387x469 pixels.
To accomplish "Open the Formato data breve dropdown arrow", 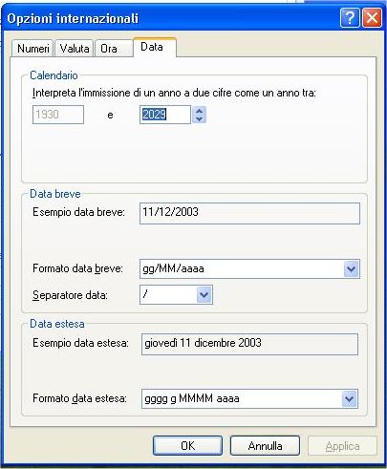I will click(x=352, y=269).
